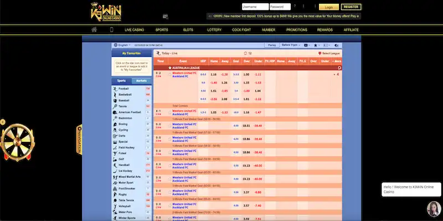Click the Football sport icon in sidebar

115,88
